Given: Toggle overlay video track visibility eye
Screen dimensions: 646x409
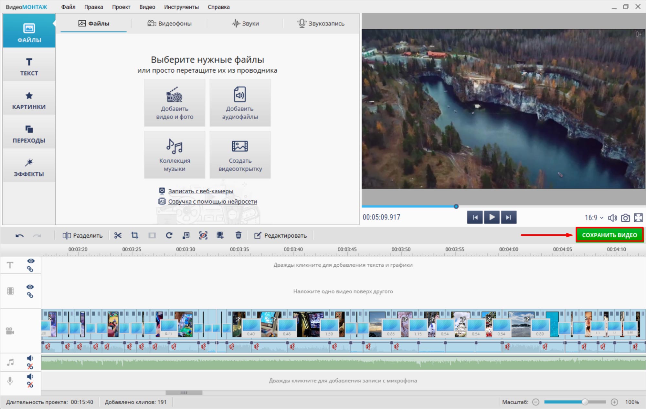Looking at the screenshot, I should 30,287.
